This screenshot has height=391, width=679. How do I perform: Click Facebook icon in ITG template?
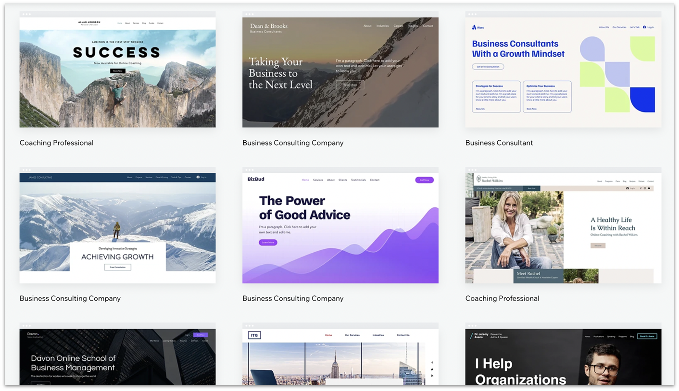click(432, 363)
